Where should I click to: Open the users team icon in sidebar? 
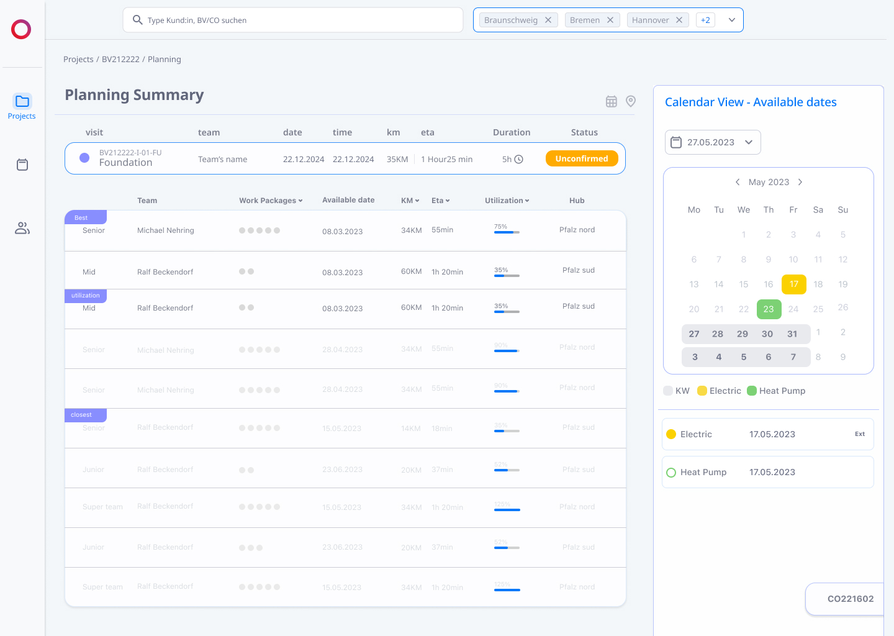coord(22,228)
